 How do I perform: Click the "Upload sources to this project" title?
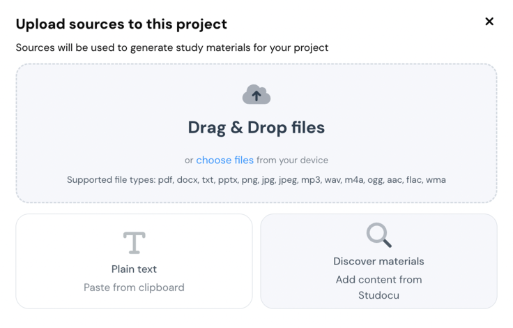121,24
